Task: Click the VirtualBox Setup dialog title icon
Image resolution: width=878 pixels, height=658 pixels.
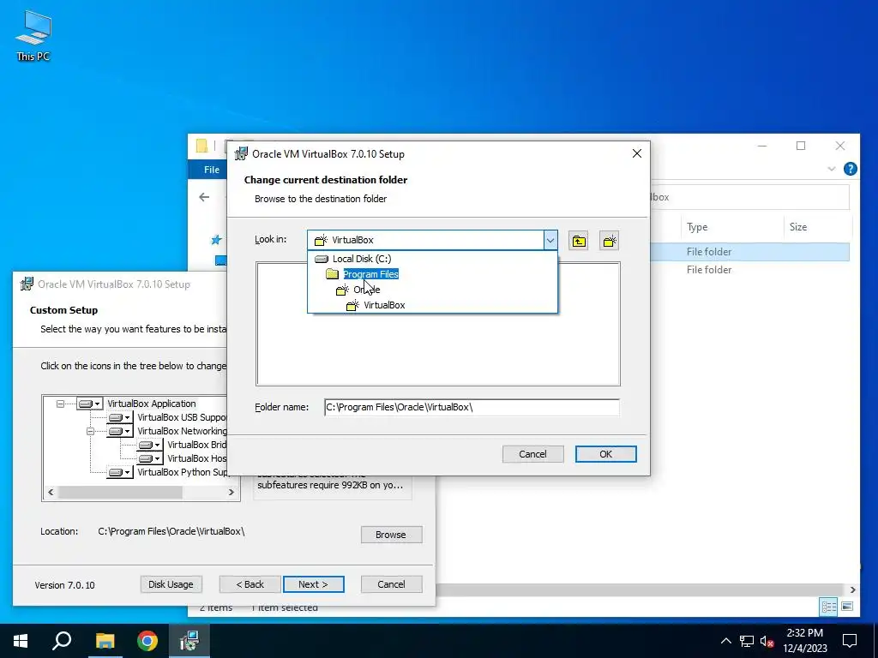Action: (x=241, y=154)
